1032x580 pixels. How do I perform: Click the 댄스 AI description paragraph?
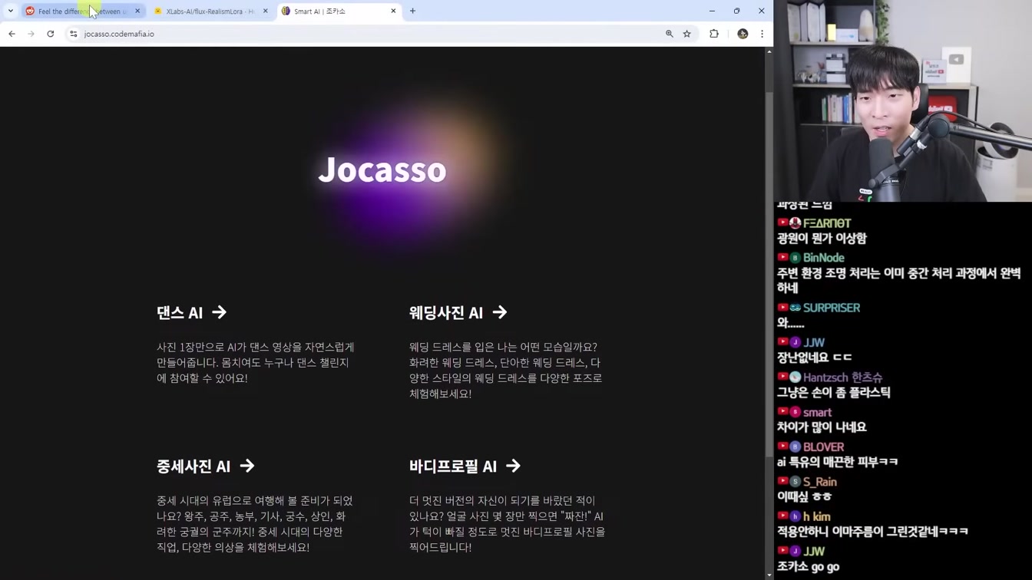coord(256,363)
